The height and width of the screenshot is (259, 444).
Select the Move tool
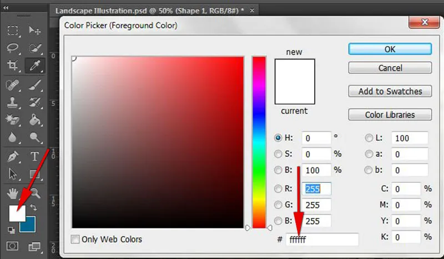[35, 30]
